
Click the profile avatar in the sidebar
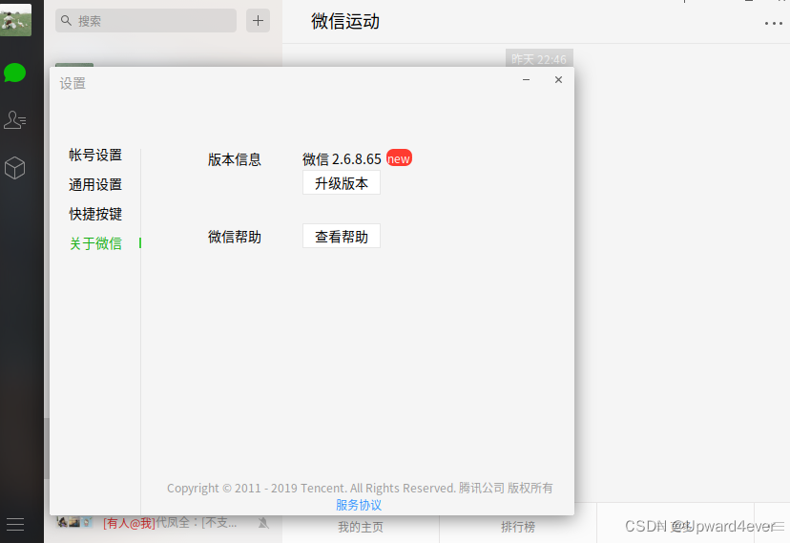pos(15,20)
